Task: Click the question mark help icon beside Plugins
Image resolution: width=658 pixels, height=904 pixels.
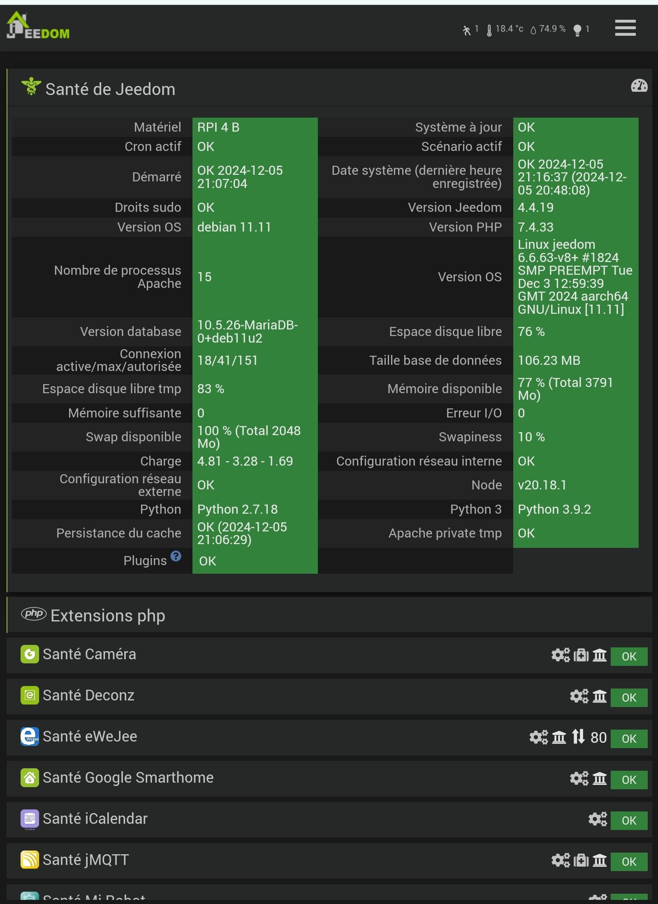Action: click(176, 556)
